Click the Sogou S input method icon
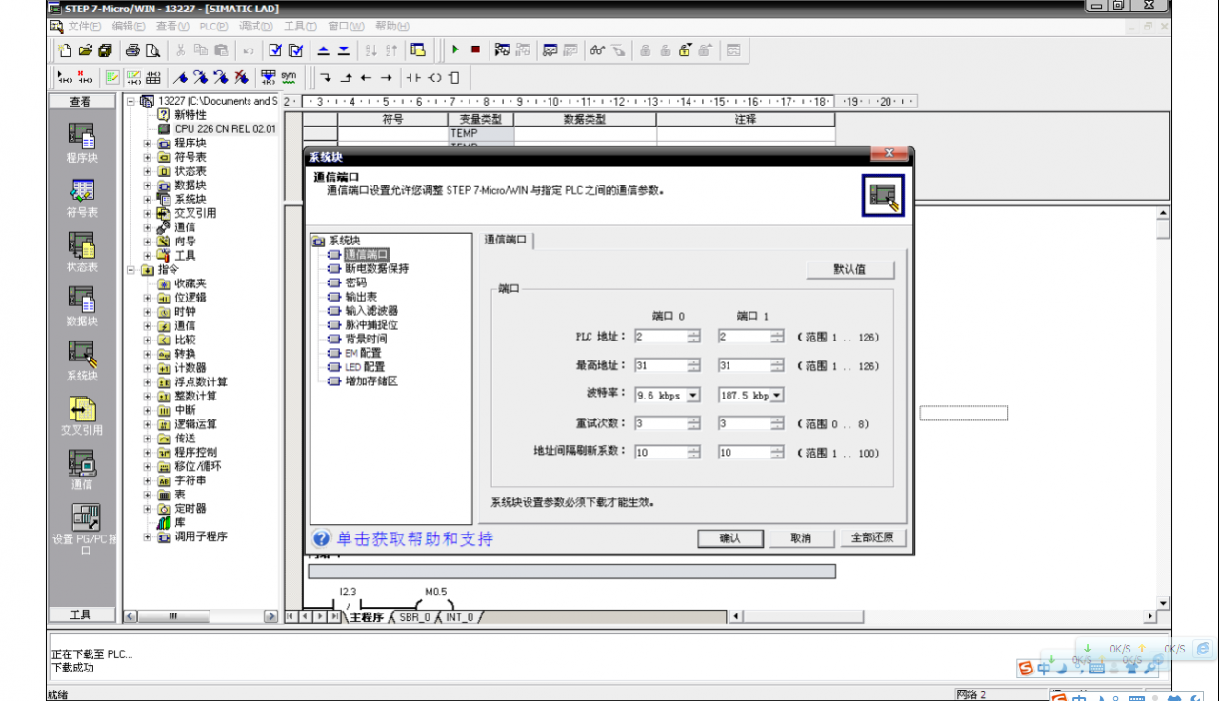Viewport: 1219px width, 701px height. (x=1027, y=668)
